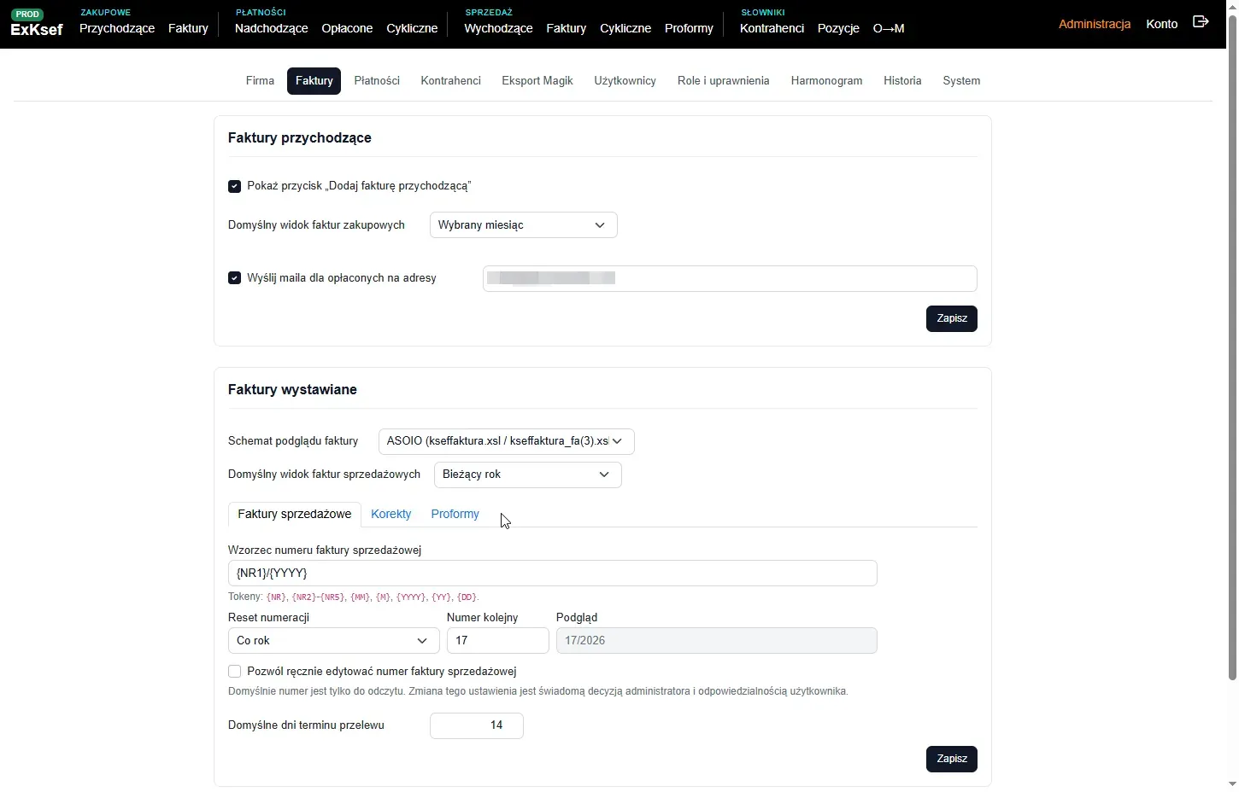Open the "Bieżący rok" sales view dropdown

tap(527, 475)
